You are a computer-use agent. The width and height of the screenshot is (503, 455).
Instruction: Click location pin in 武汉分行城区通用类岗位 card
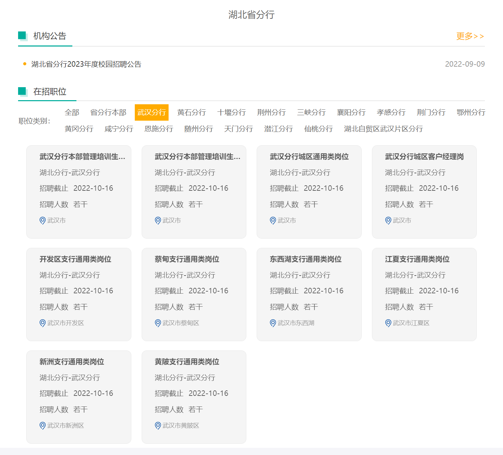[x=273, y=220]
